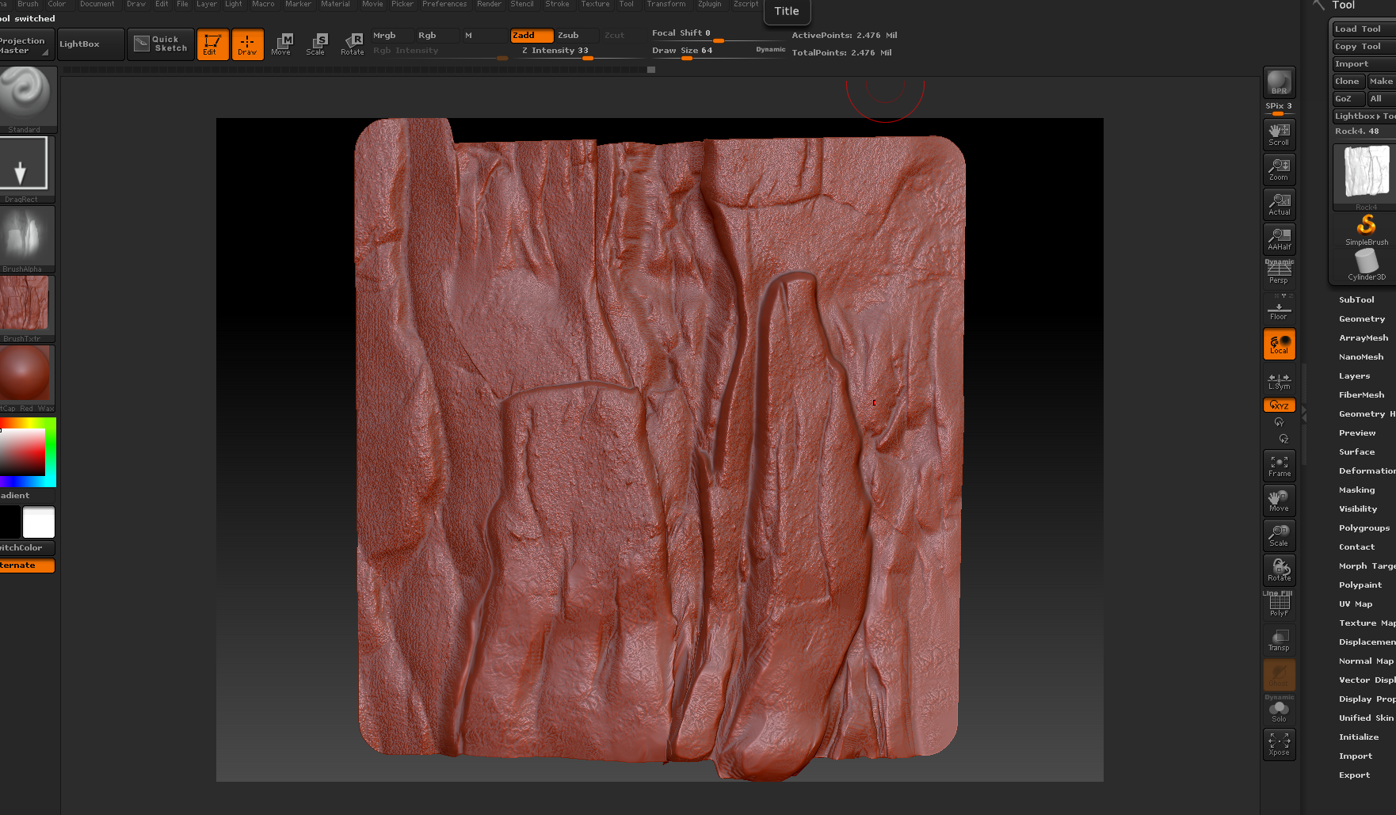1396x815 pixels.
Task: Open the Preferences menu
Action: pos(444,4)
